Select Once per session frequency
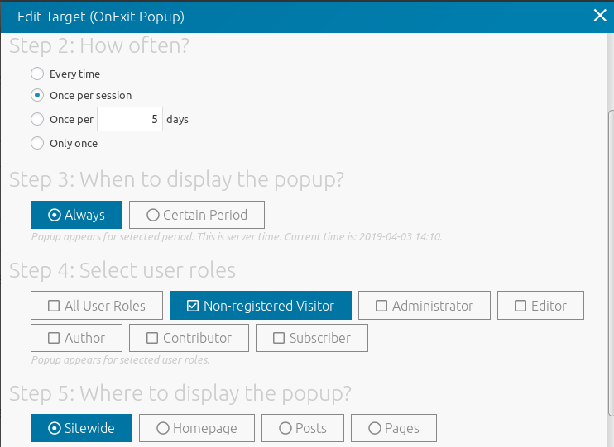 click(x=37, y=95)
